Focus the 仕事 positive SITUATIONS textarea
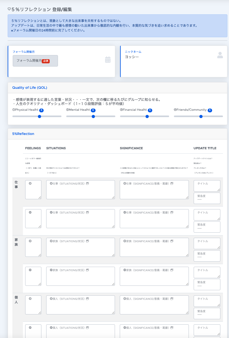This screenshot has width=229, height=338. click(80, 190)
